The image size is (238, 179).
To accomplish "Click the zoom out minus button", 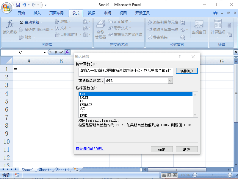I will tap(195, 175).
